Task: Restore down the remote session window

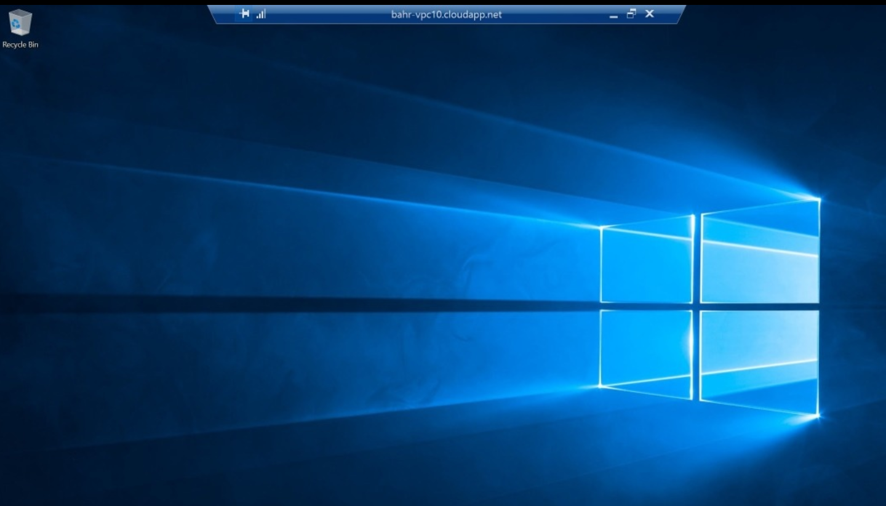Action: tap(631, 14)
